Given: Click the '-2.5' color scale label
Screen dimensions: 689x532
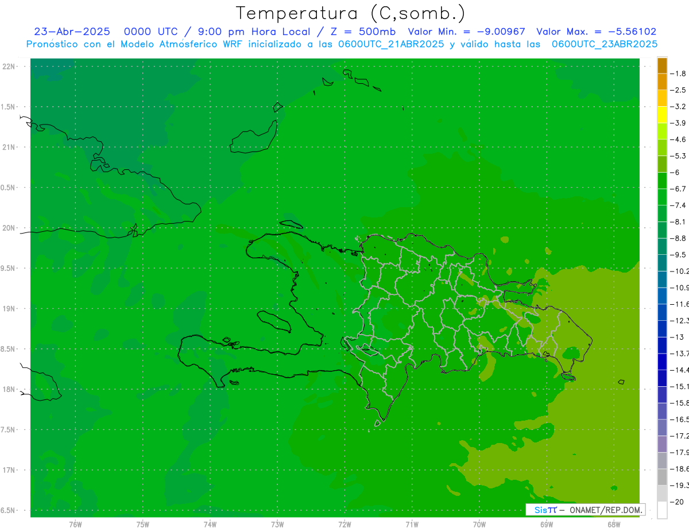Looking at the screenshot, I should [x=678, y=90].
